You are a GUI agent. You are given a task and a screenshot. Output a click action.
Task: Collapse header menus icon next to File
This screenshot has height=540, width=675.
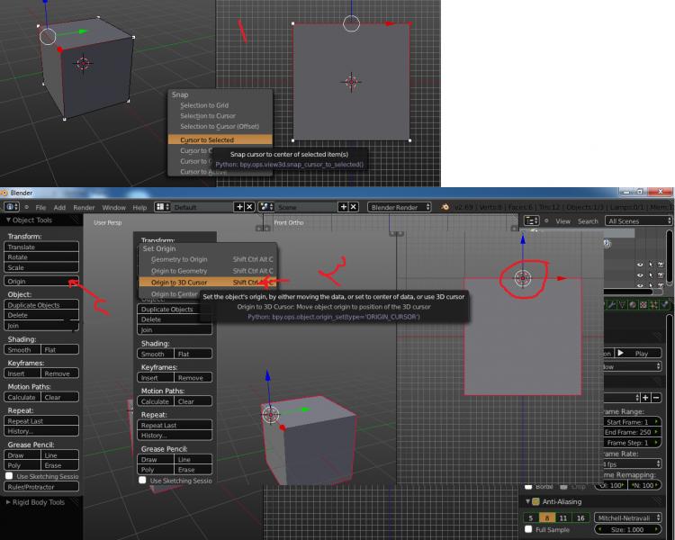tap(26, 207)
